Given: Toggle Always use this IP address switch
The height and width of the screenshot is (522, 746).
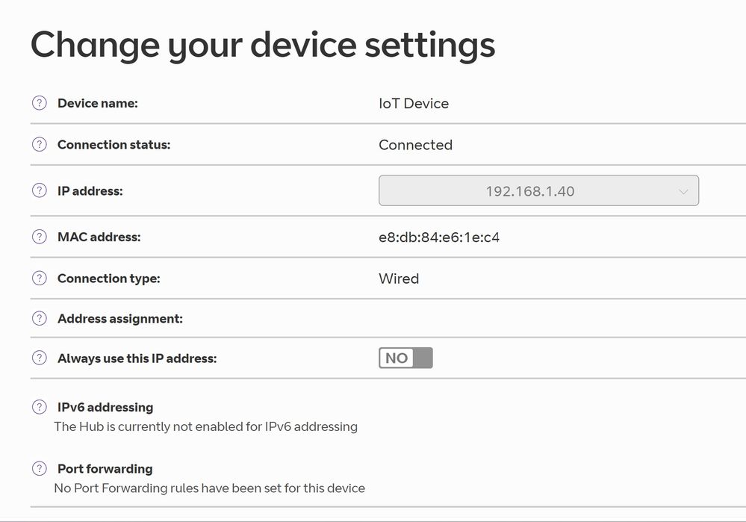Looking at the screenshot, I should tap(405, 358).
